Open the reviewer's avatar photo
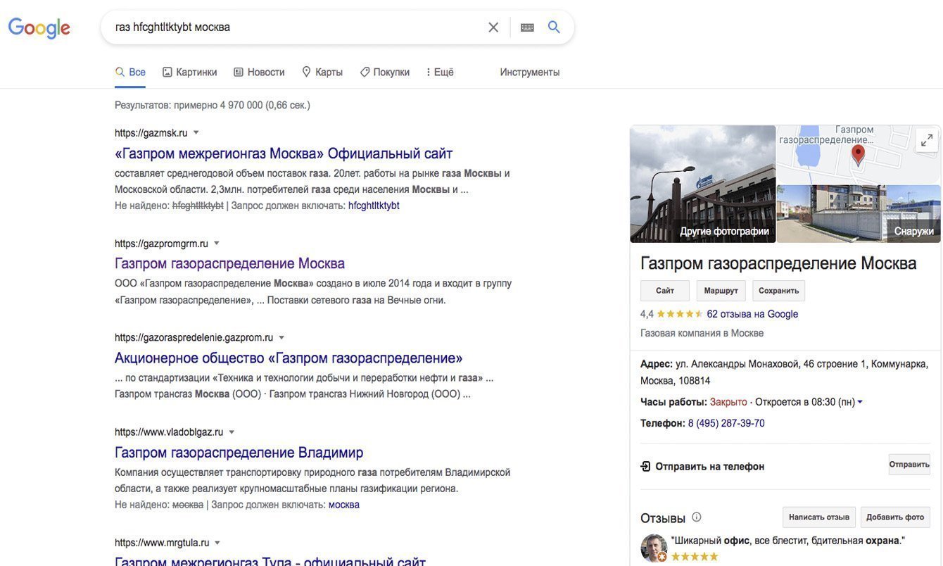943x566 pixels. (x=654, y=548)
